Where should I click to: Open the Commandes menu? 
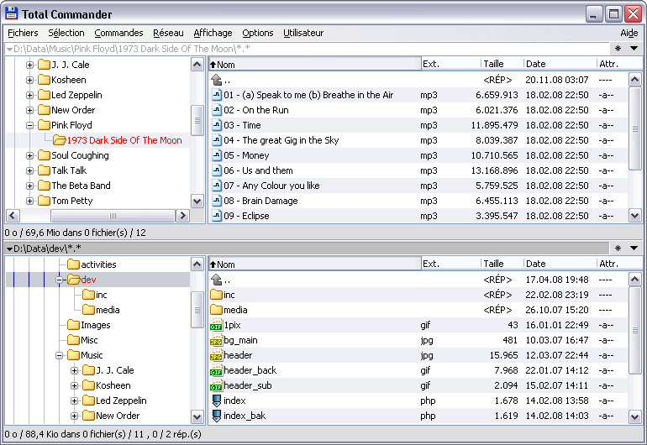point(118,33)
